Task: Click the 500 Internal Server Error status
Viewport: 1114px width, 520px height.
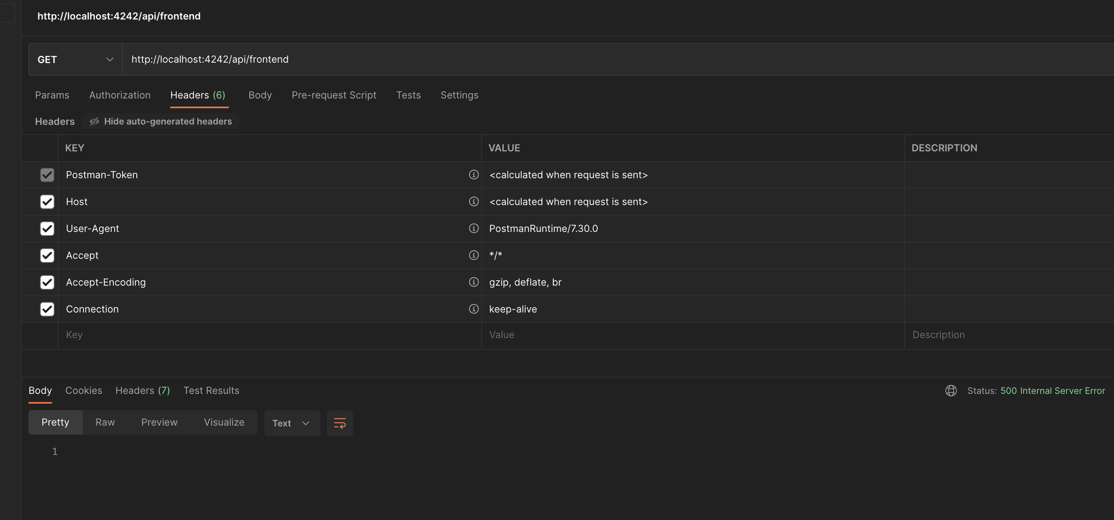Action: (1052, 391)
